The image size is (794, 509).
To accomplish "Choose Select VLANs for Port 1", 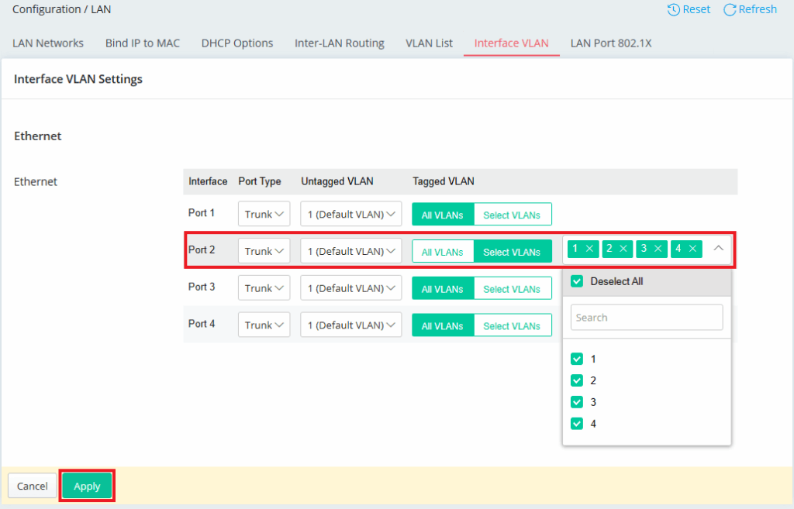I will tap(512, 215).
